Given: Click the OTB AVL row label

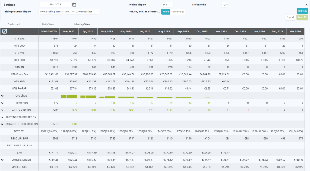Looking at the screenshot, I should (19, 53).
